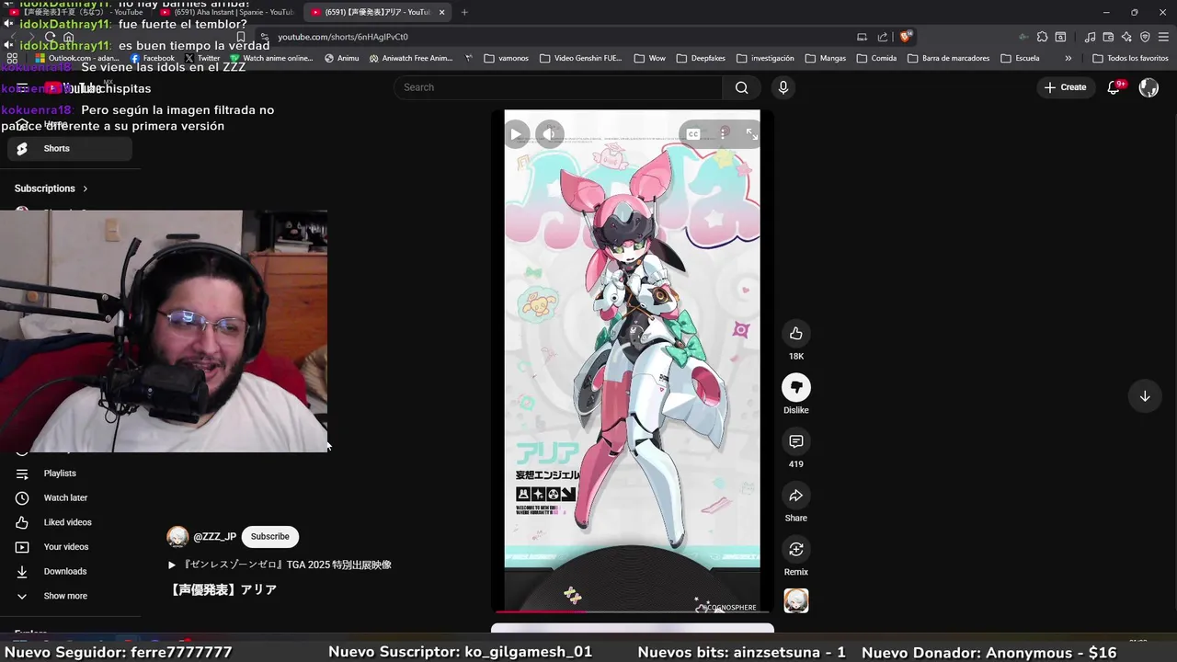Start voice search with the microphone icon

pyautogui.click(x=783, y=87)
